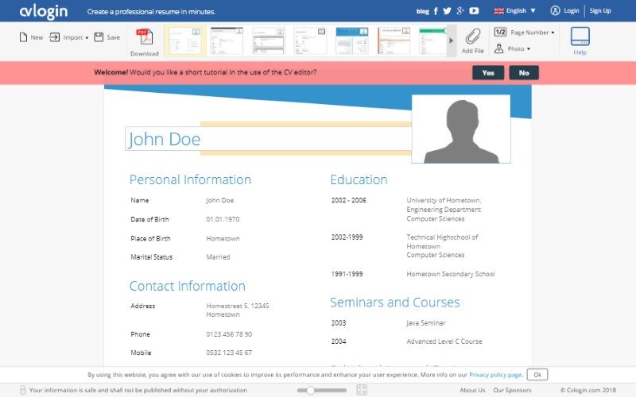Click the Sign Up link
Screen dimensions: 636x397
600,11
